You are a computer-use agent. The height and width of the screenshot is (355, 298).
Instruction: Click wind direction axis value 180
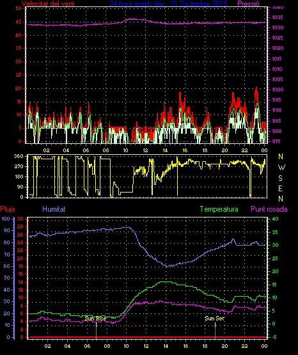click(x=19, y=177)
